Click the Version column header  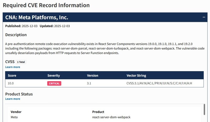[x=92, y=76]
